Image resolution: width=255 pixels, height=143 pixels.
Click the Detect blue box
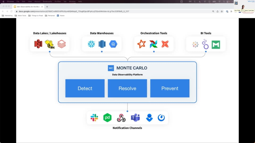point(85,88)
